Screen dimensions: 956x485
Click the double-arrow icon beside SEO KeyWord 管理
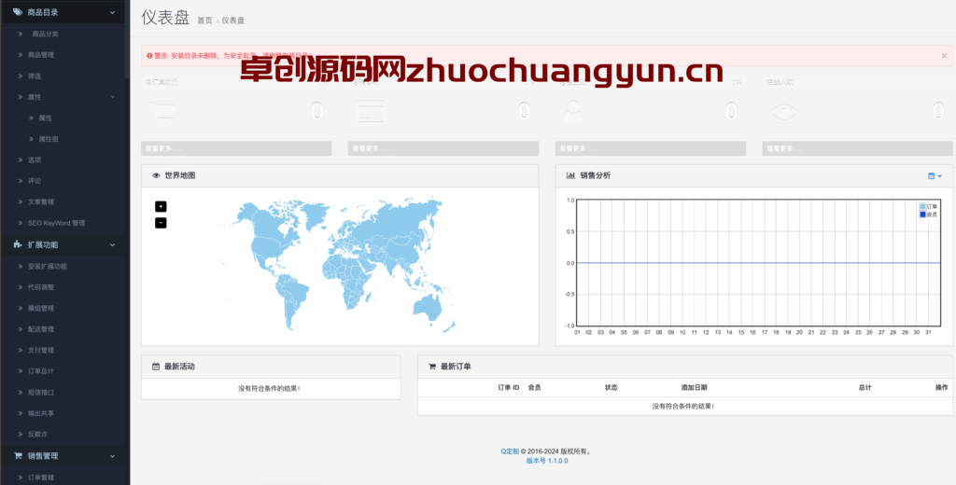tap(21, 223)
